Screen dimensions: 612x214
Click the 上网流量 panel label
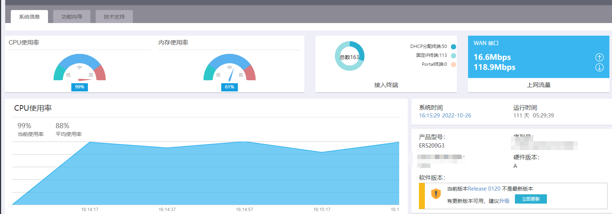point(539,85)
